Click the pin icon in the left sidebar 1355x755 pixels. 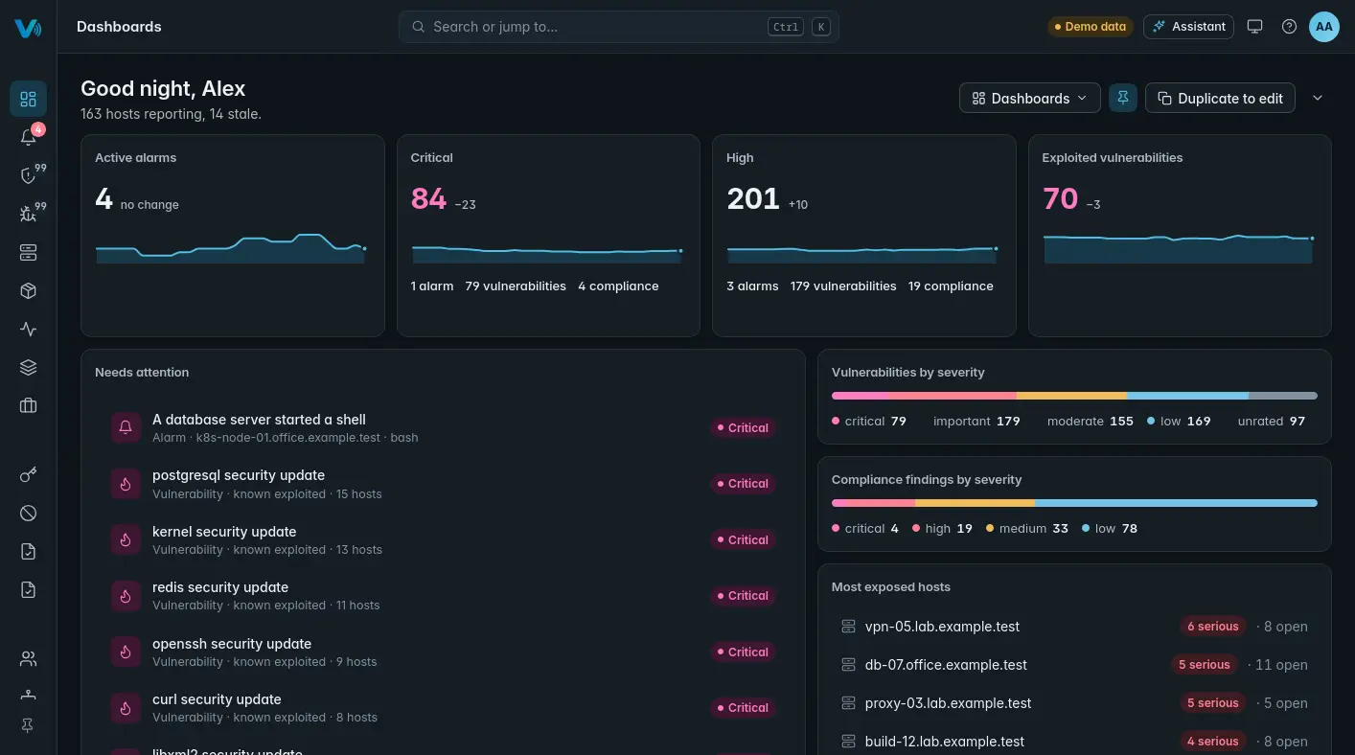tap(28, 726)
